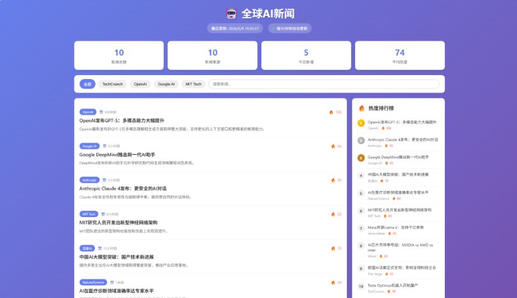The width and height of the screenshot is (517, 298).
Task: Click the flame icon in Anthropic Claude 4 news card
Action: click(333, 180)
